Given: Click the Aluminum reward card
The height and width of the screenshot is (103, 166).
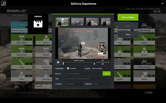Looking at the screenshot, I should (44, 64).
